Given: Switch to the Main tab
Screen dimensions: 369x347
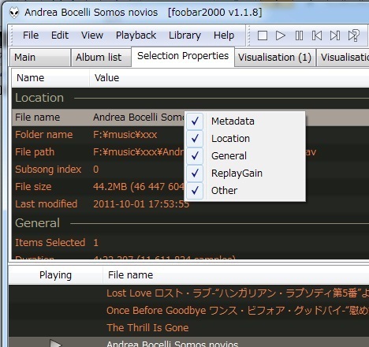Looking at the screenshot, I should coord(40,58).
